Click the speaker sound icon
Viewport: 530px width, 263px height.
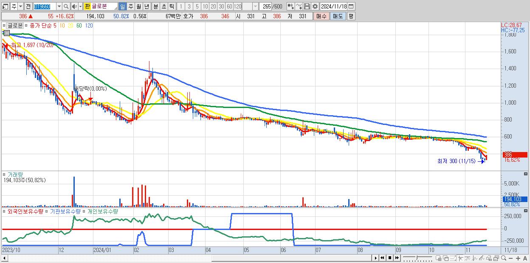[x=74, y=6]
